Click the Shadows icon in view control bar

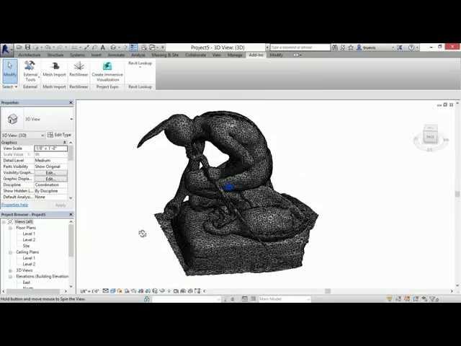(127, 291)
